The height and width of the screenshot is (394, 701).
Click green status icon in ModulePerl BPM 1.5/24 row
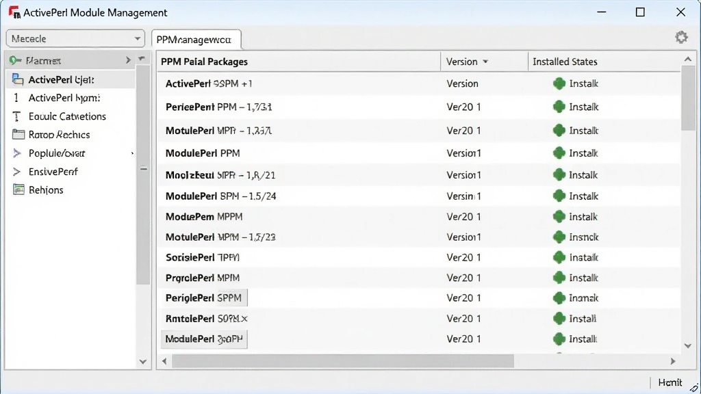(x=559, y=196)
